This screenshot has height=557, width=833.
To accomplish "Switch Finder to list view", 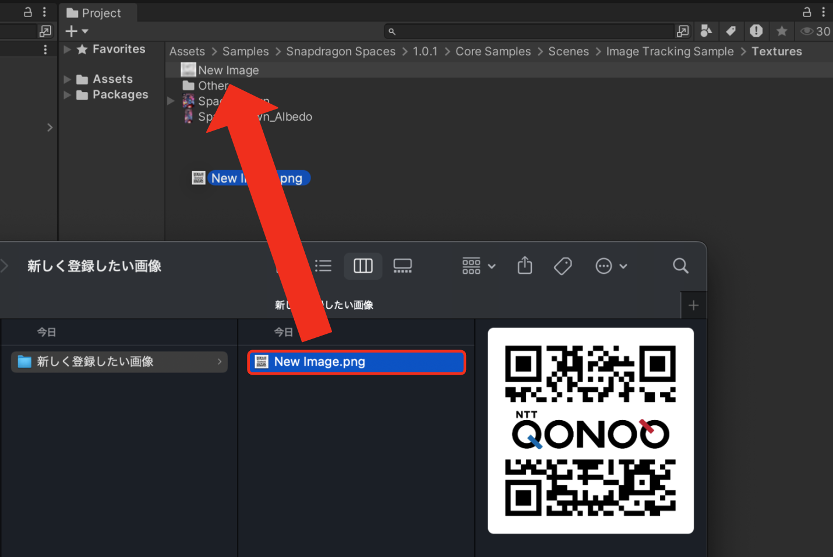I will click(323, 266).
